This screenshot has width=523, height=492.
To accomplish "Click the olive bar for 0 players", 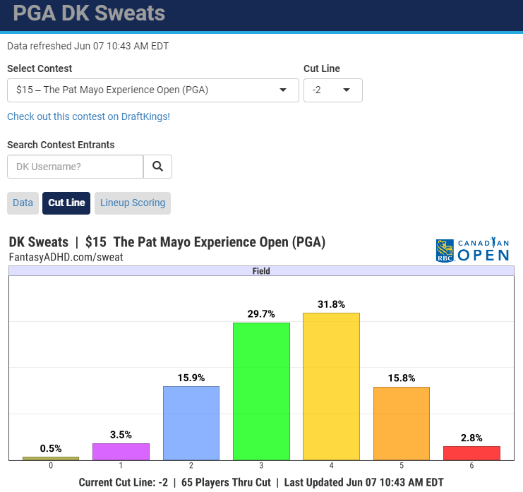I will (51, 459).
